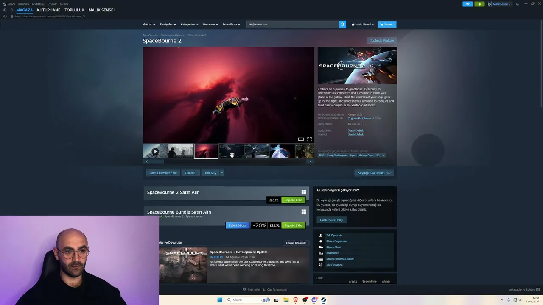Click the Steam Başarımları achievements icon

pos(321,241)
